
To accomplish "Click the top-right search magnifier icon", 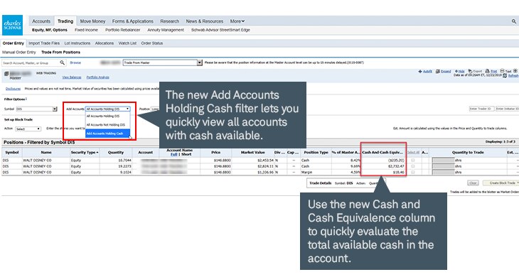I will [x=514, y=21].
